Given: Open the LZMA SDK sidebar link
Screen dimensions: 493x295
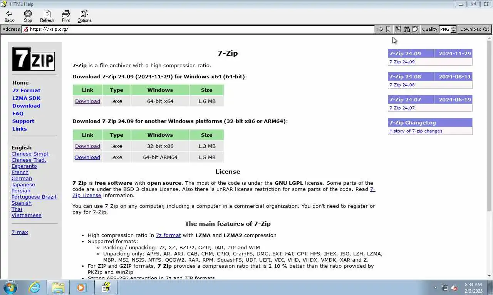Looking at the screenshot, I should click(26, 98).
